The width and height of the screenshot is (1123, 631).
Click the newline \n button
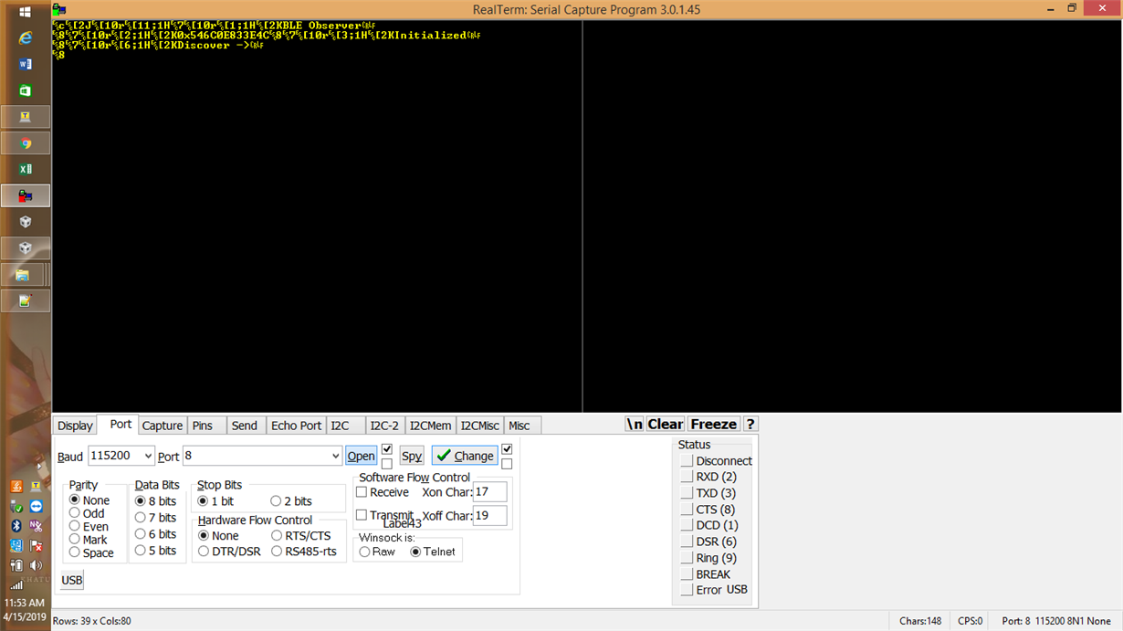(635, 424)
